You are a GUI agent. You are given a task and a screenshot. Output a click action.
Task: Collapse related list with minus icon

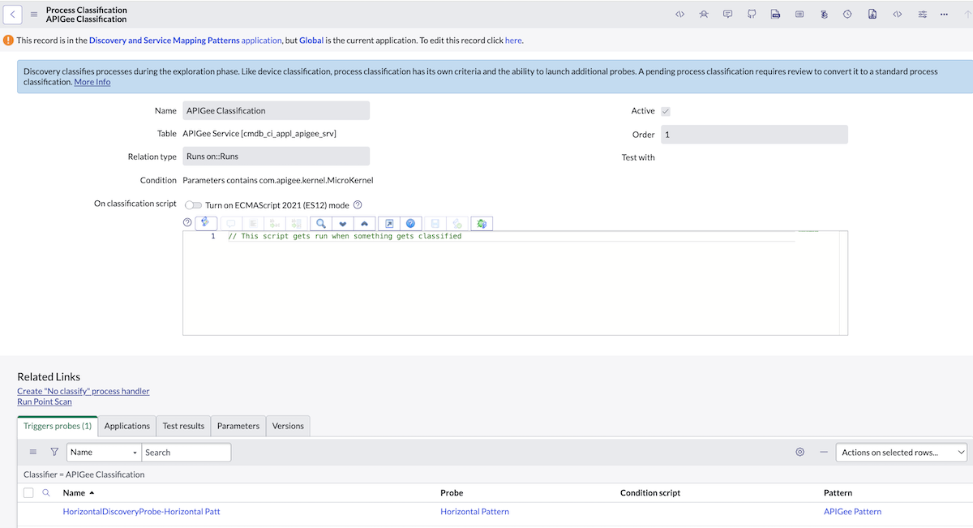click(824, 452)
